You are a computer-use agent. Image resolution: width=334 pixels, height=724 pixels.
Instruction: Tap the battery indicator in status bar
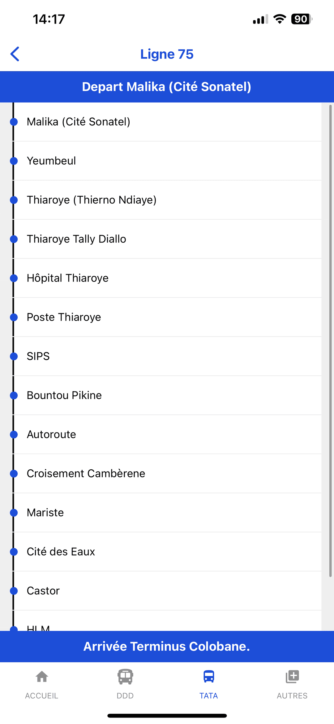[x=302, y=19]
